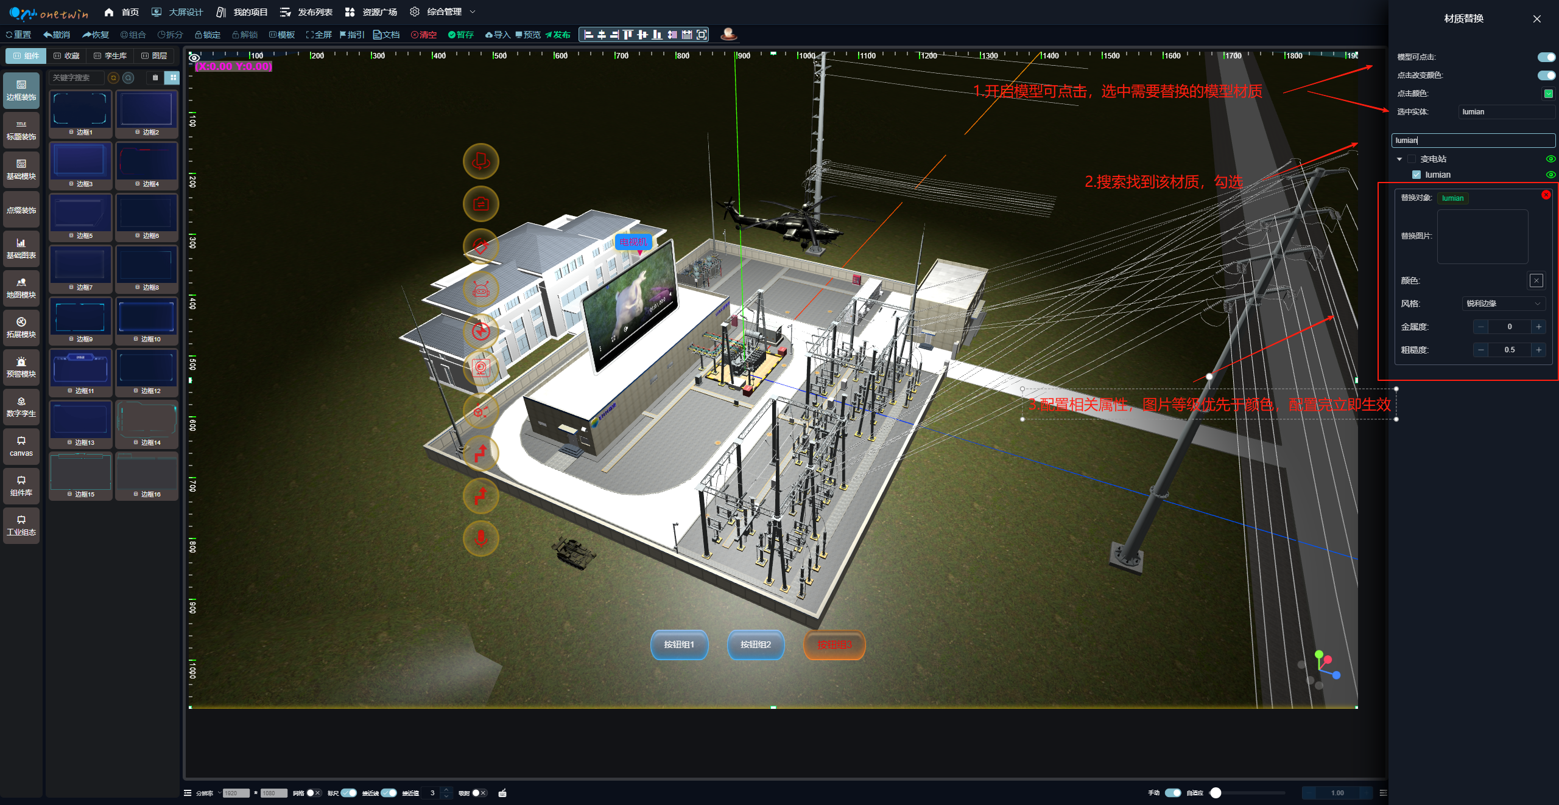Click the microphone circular button icon
This screenshot has height=805, width=1559.
480,538
